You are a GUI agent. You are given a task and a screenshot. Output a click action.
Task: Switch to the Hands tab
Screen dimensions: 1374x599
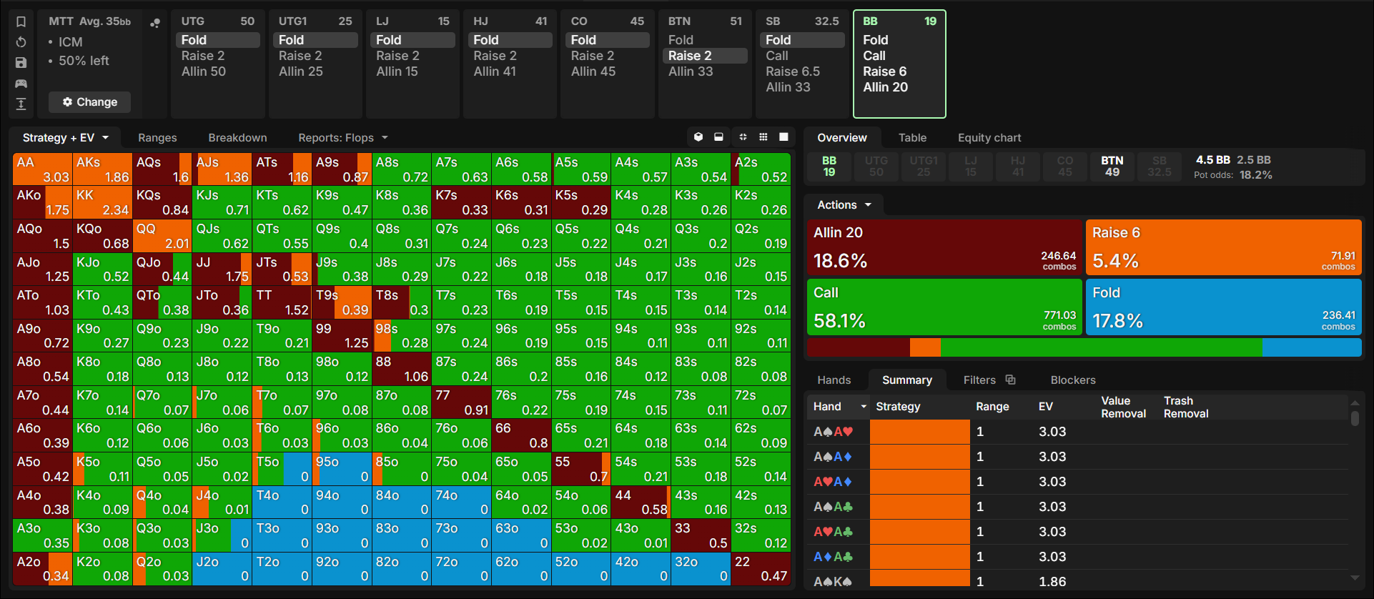click(834, 380)
